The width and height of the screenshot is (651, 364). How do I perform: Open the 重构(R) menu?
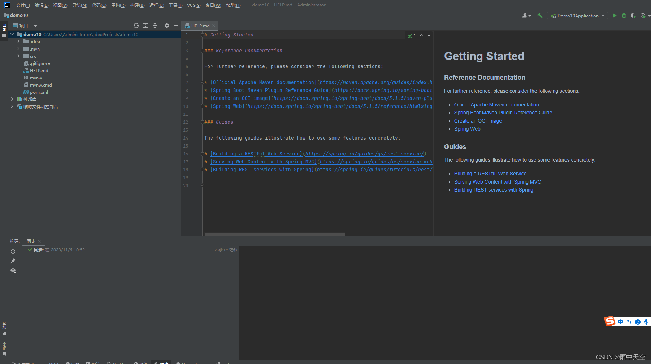point(118,5)
